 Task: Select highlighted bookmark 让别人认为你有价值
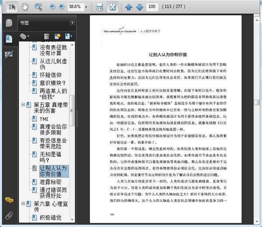tap(54, 171)
